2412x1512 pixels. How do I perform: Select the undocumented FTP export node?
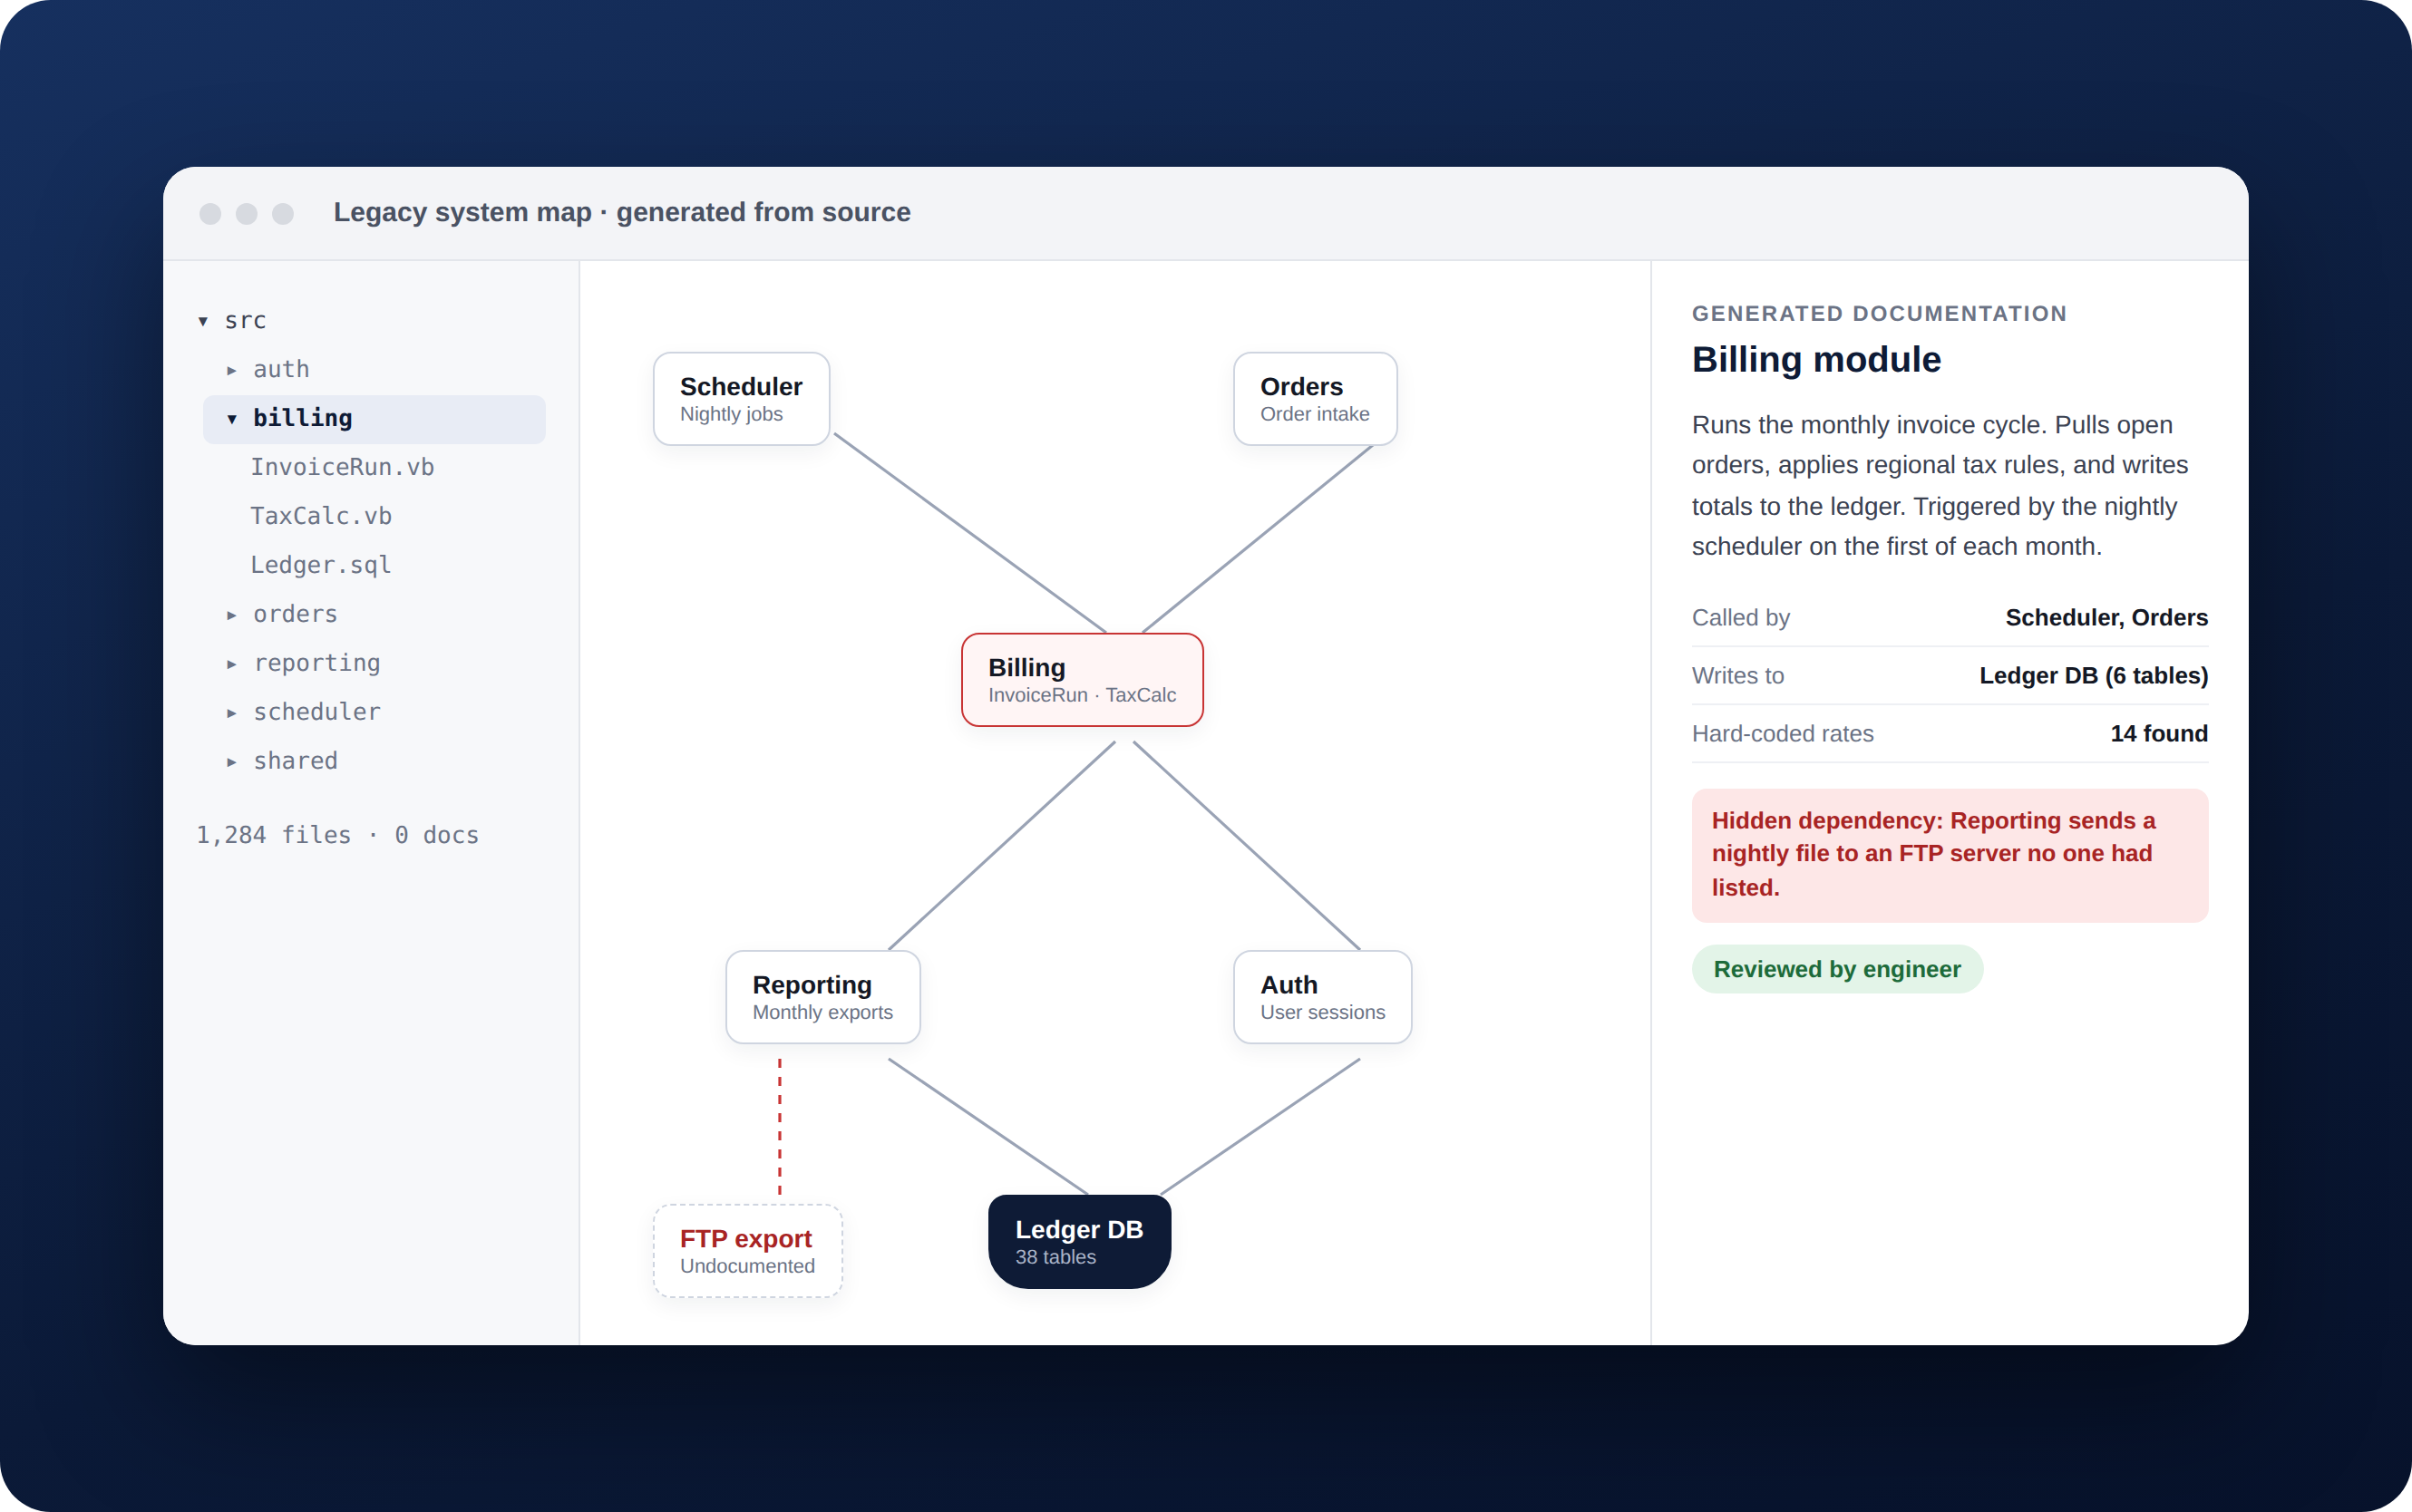pos(748,1251)
